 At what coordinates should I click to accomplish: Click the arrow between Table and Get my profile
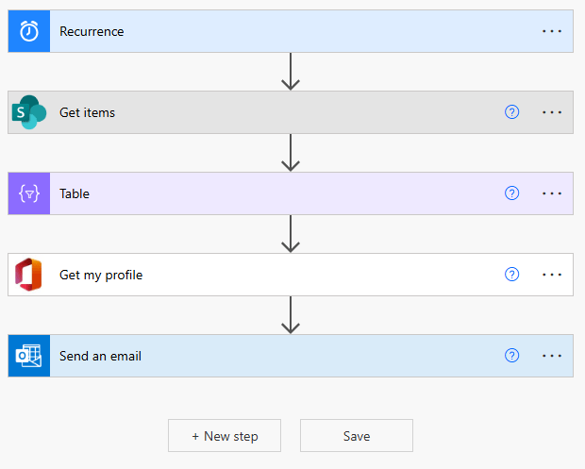click(x=291, y=234)
